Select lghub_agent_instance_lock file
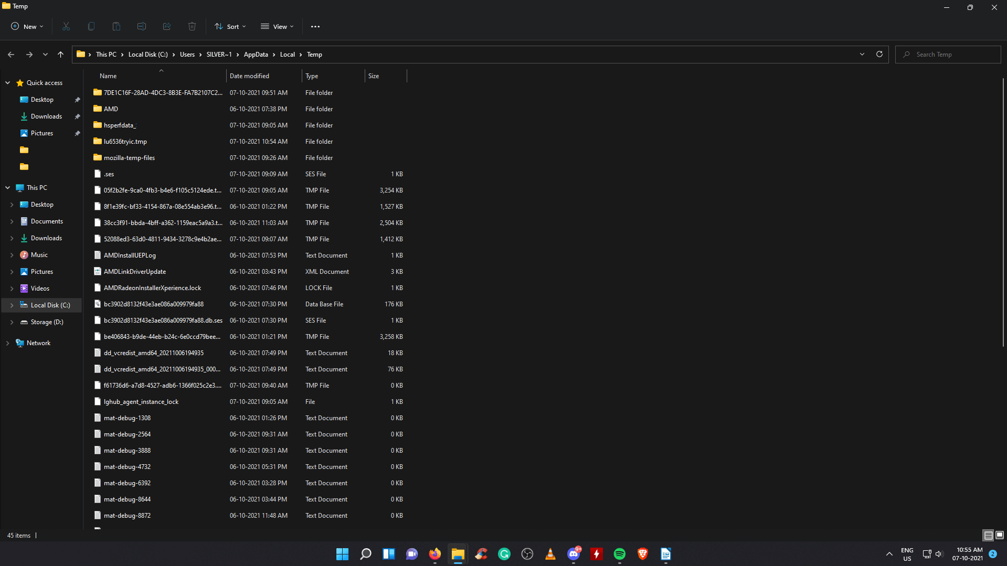Viewport: 1007px width, 566px height. (141, 402)
